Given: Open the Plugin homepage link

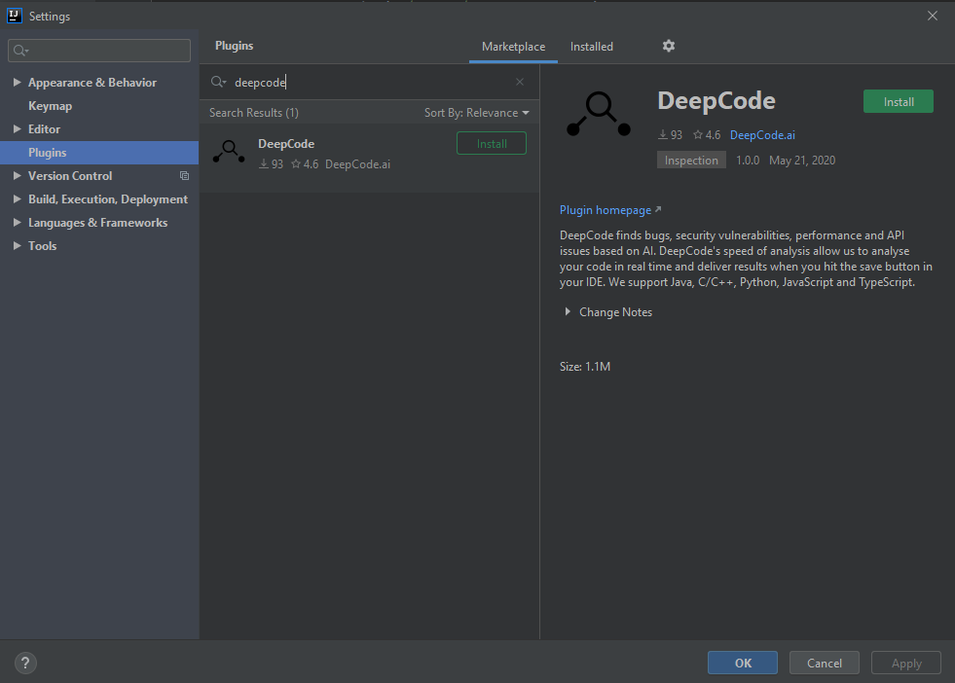Looking at the screenshot, I should click(609, 210).
